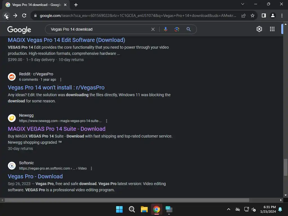Open the Chrome profile menu
Screen dimensions: 288x216
coord(273,16)
